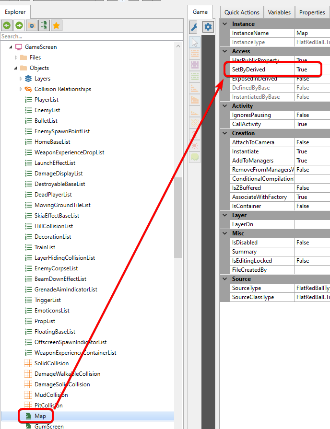Switch to the Variables tab
Screen dimensions: 330x429
click(279, 12)
